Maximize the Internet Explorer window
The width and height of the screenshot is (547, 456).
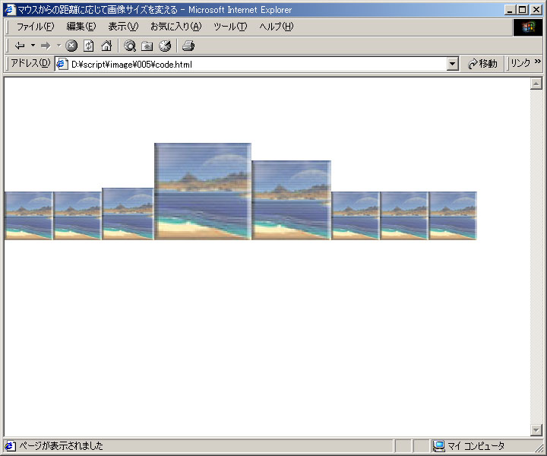click(522, 10)
